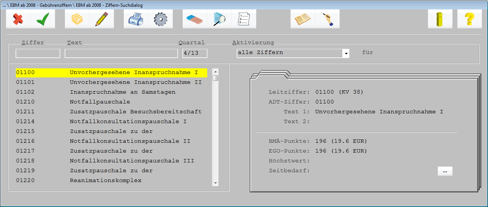The height and width of the screenshot is (207, 488).
Task: Select the eraser icon
Action: click(x=195, y=19)
